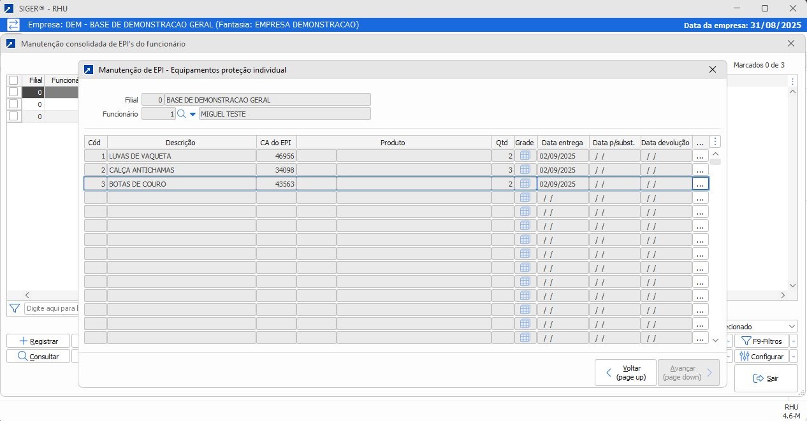This screenshot has width=807, height=421.
Task: Open Grade grid icon for CALÇA ANTICHAMAS
Action: point(525,169)
